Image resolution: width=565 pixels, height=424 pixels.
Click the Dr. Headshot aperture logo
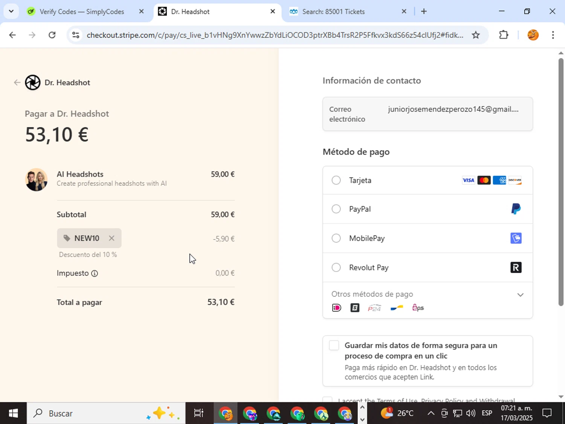tap(33, 83)
